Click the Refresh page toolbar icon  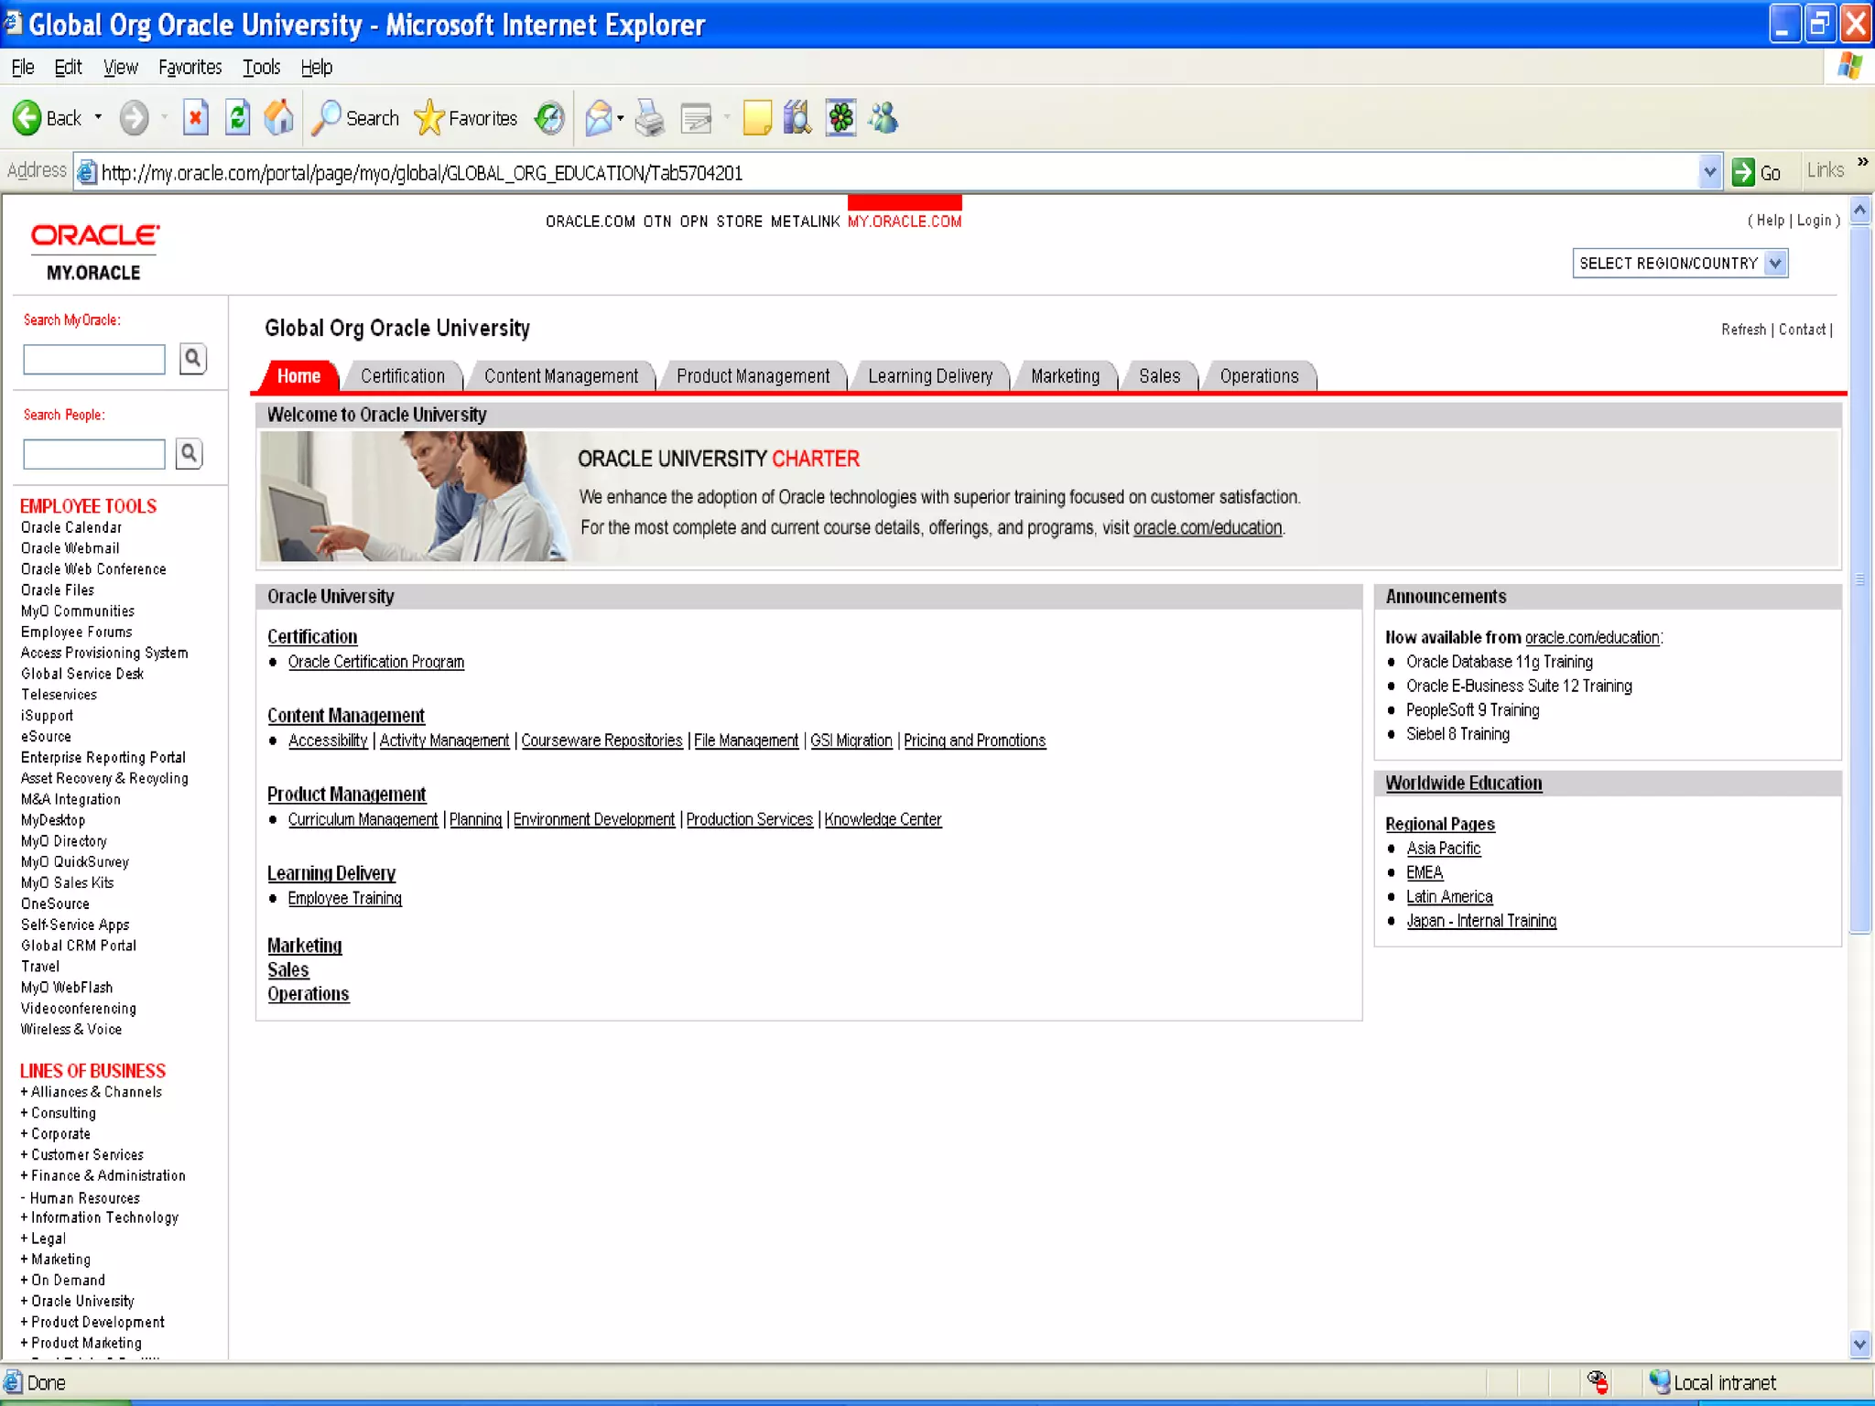click(x=238, y=118)
